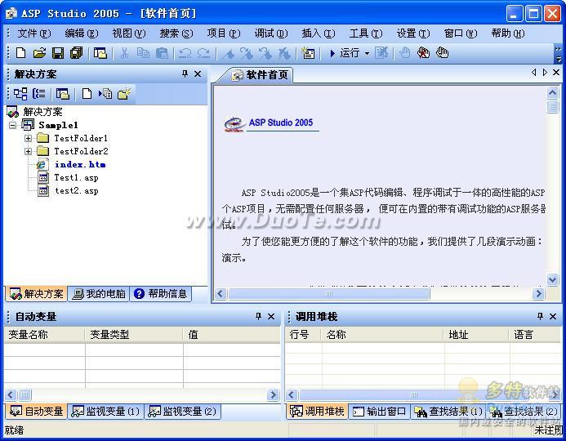Click the solution window icon in main toolbar
This screenshot has height=441, width=566.
[100, 53]
